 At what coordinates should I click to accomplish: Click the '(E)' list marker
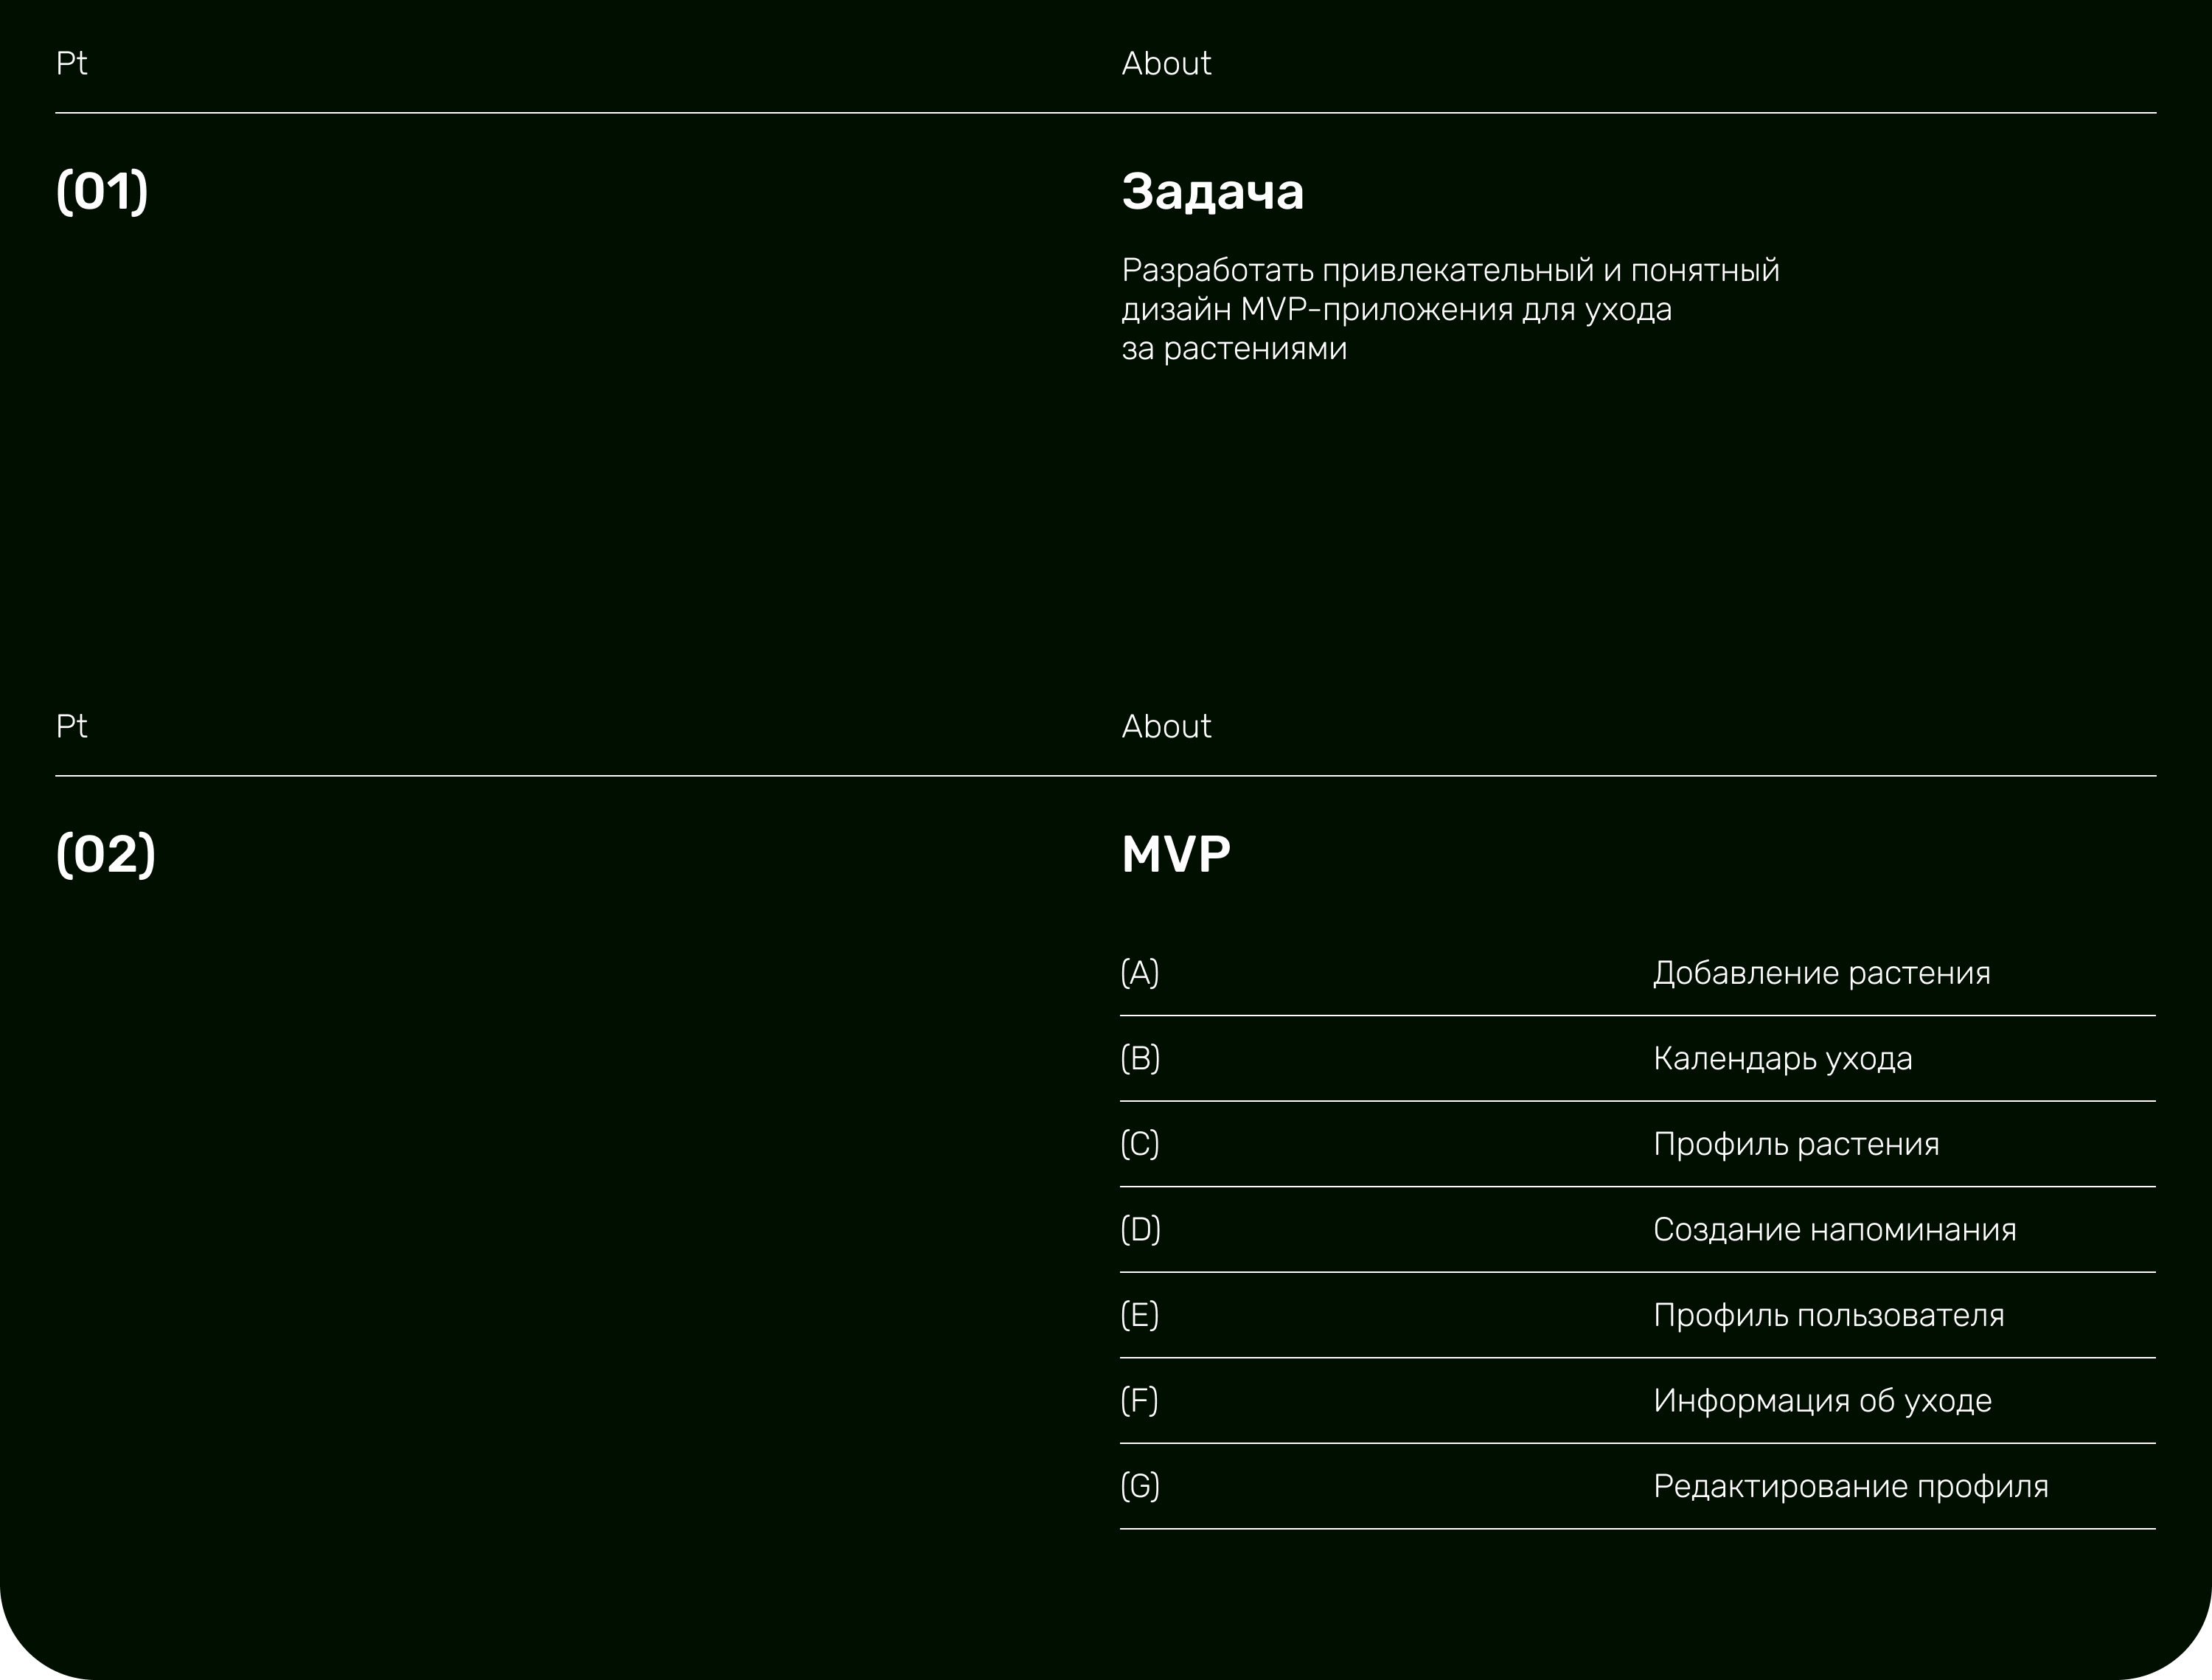point(1139,1315)
